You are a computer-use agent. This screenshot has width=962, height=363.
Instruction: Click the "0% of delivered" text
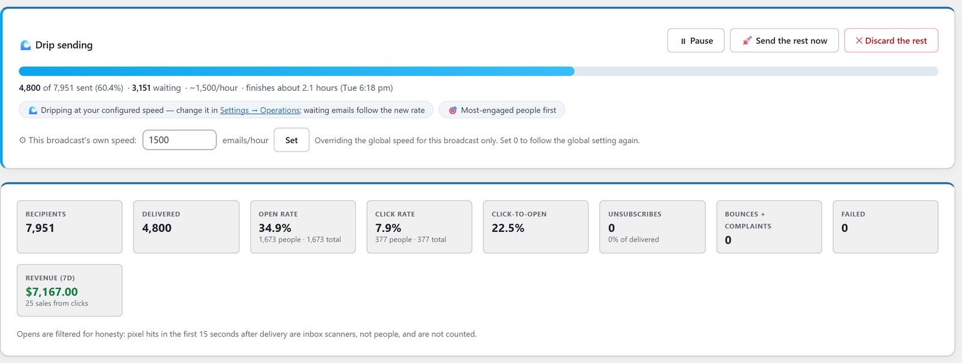[633, 239]
